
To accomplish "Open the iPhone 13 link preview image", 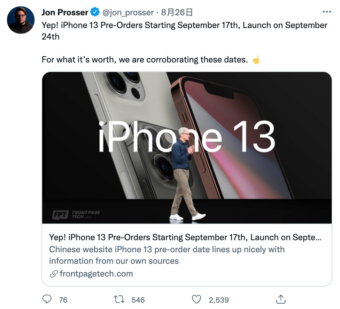I will point(187,148).
